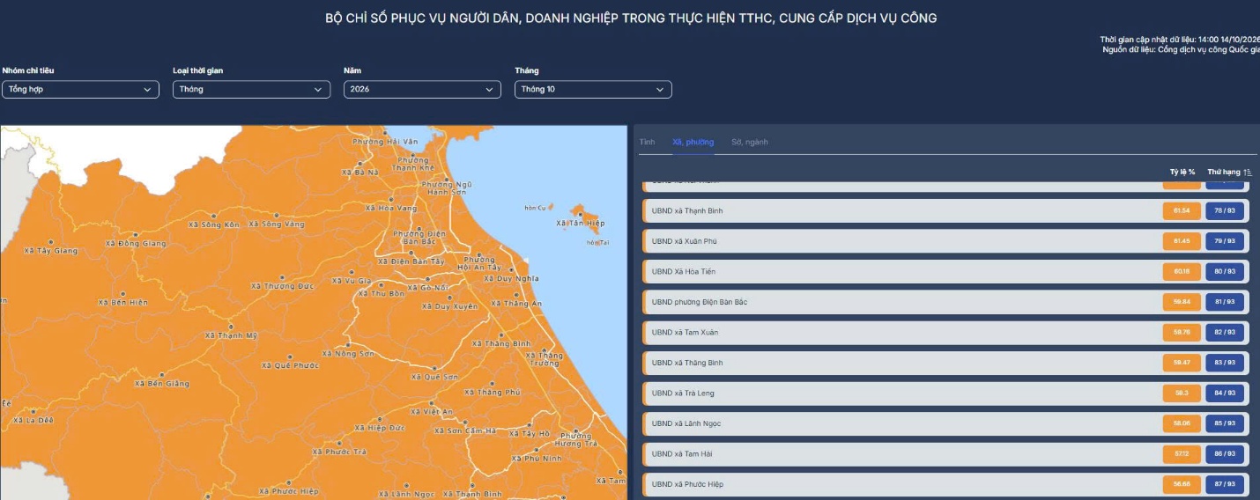
Task: Click the 59.47 percentage badge
Action: 1182,363
